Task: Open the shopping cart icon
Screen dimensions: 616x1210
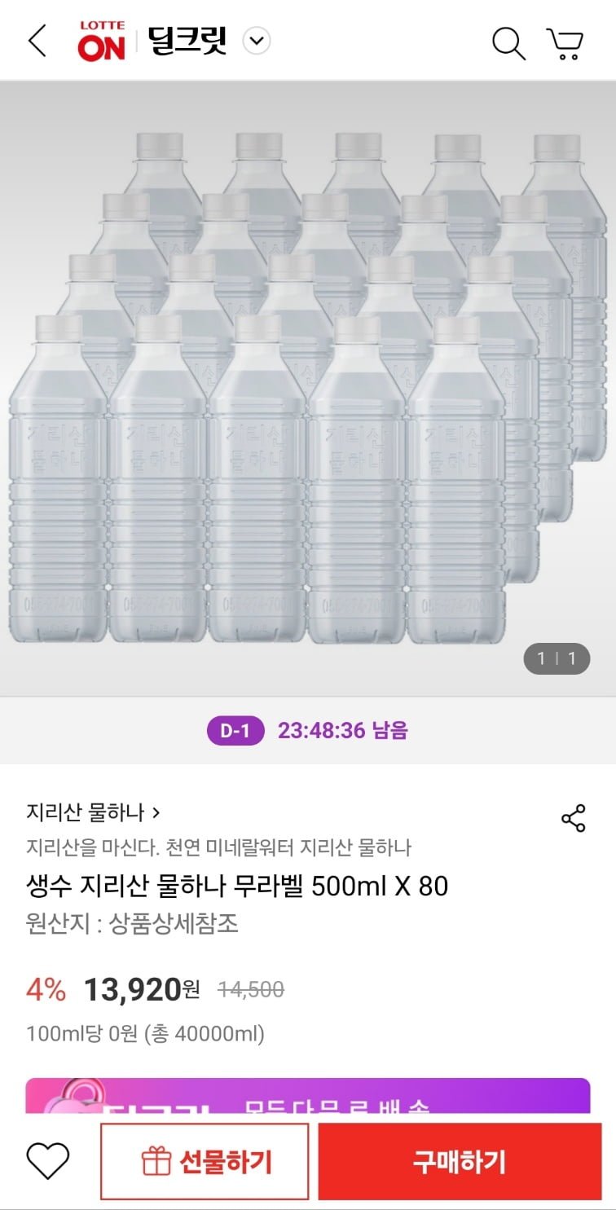Action: coord(565,43)
